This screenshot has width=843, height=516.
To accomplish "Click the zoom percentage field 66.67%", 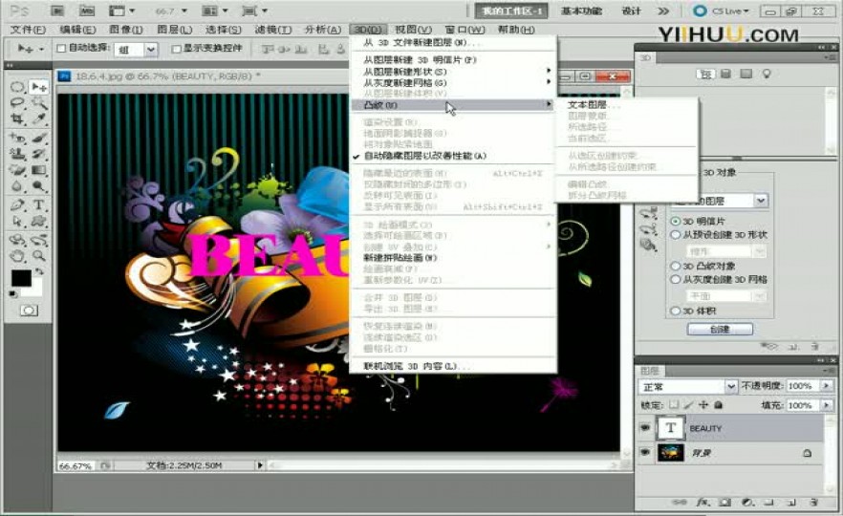I will [x=75, y=466].
